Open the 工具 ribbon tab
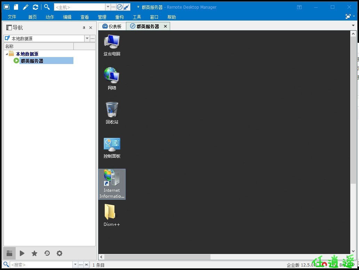359x270 pixels. 137,17
